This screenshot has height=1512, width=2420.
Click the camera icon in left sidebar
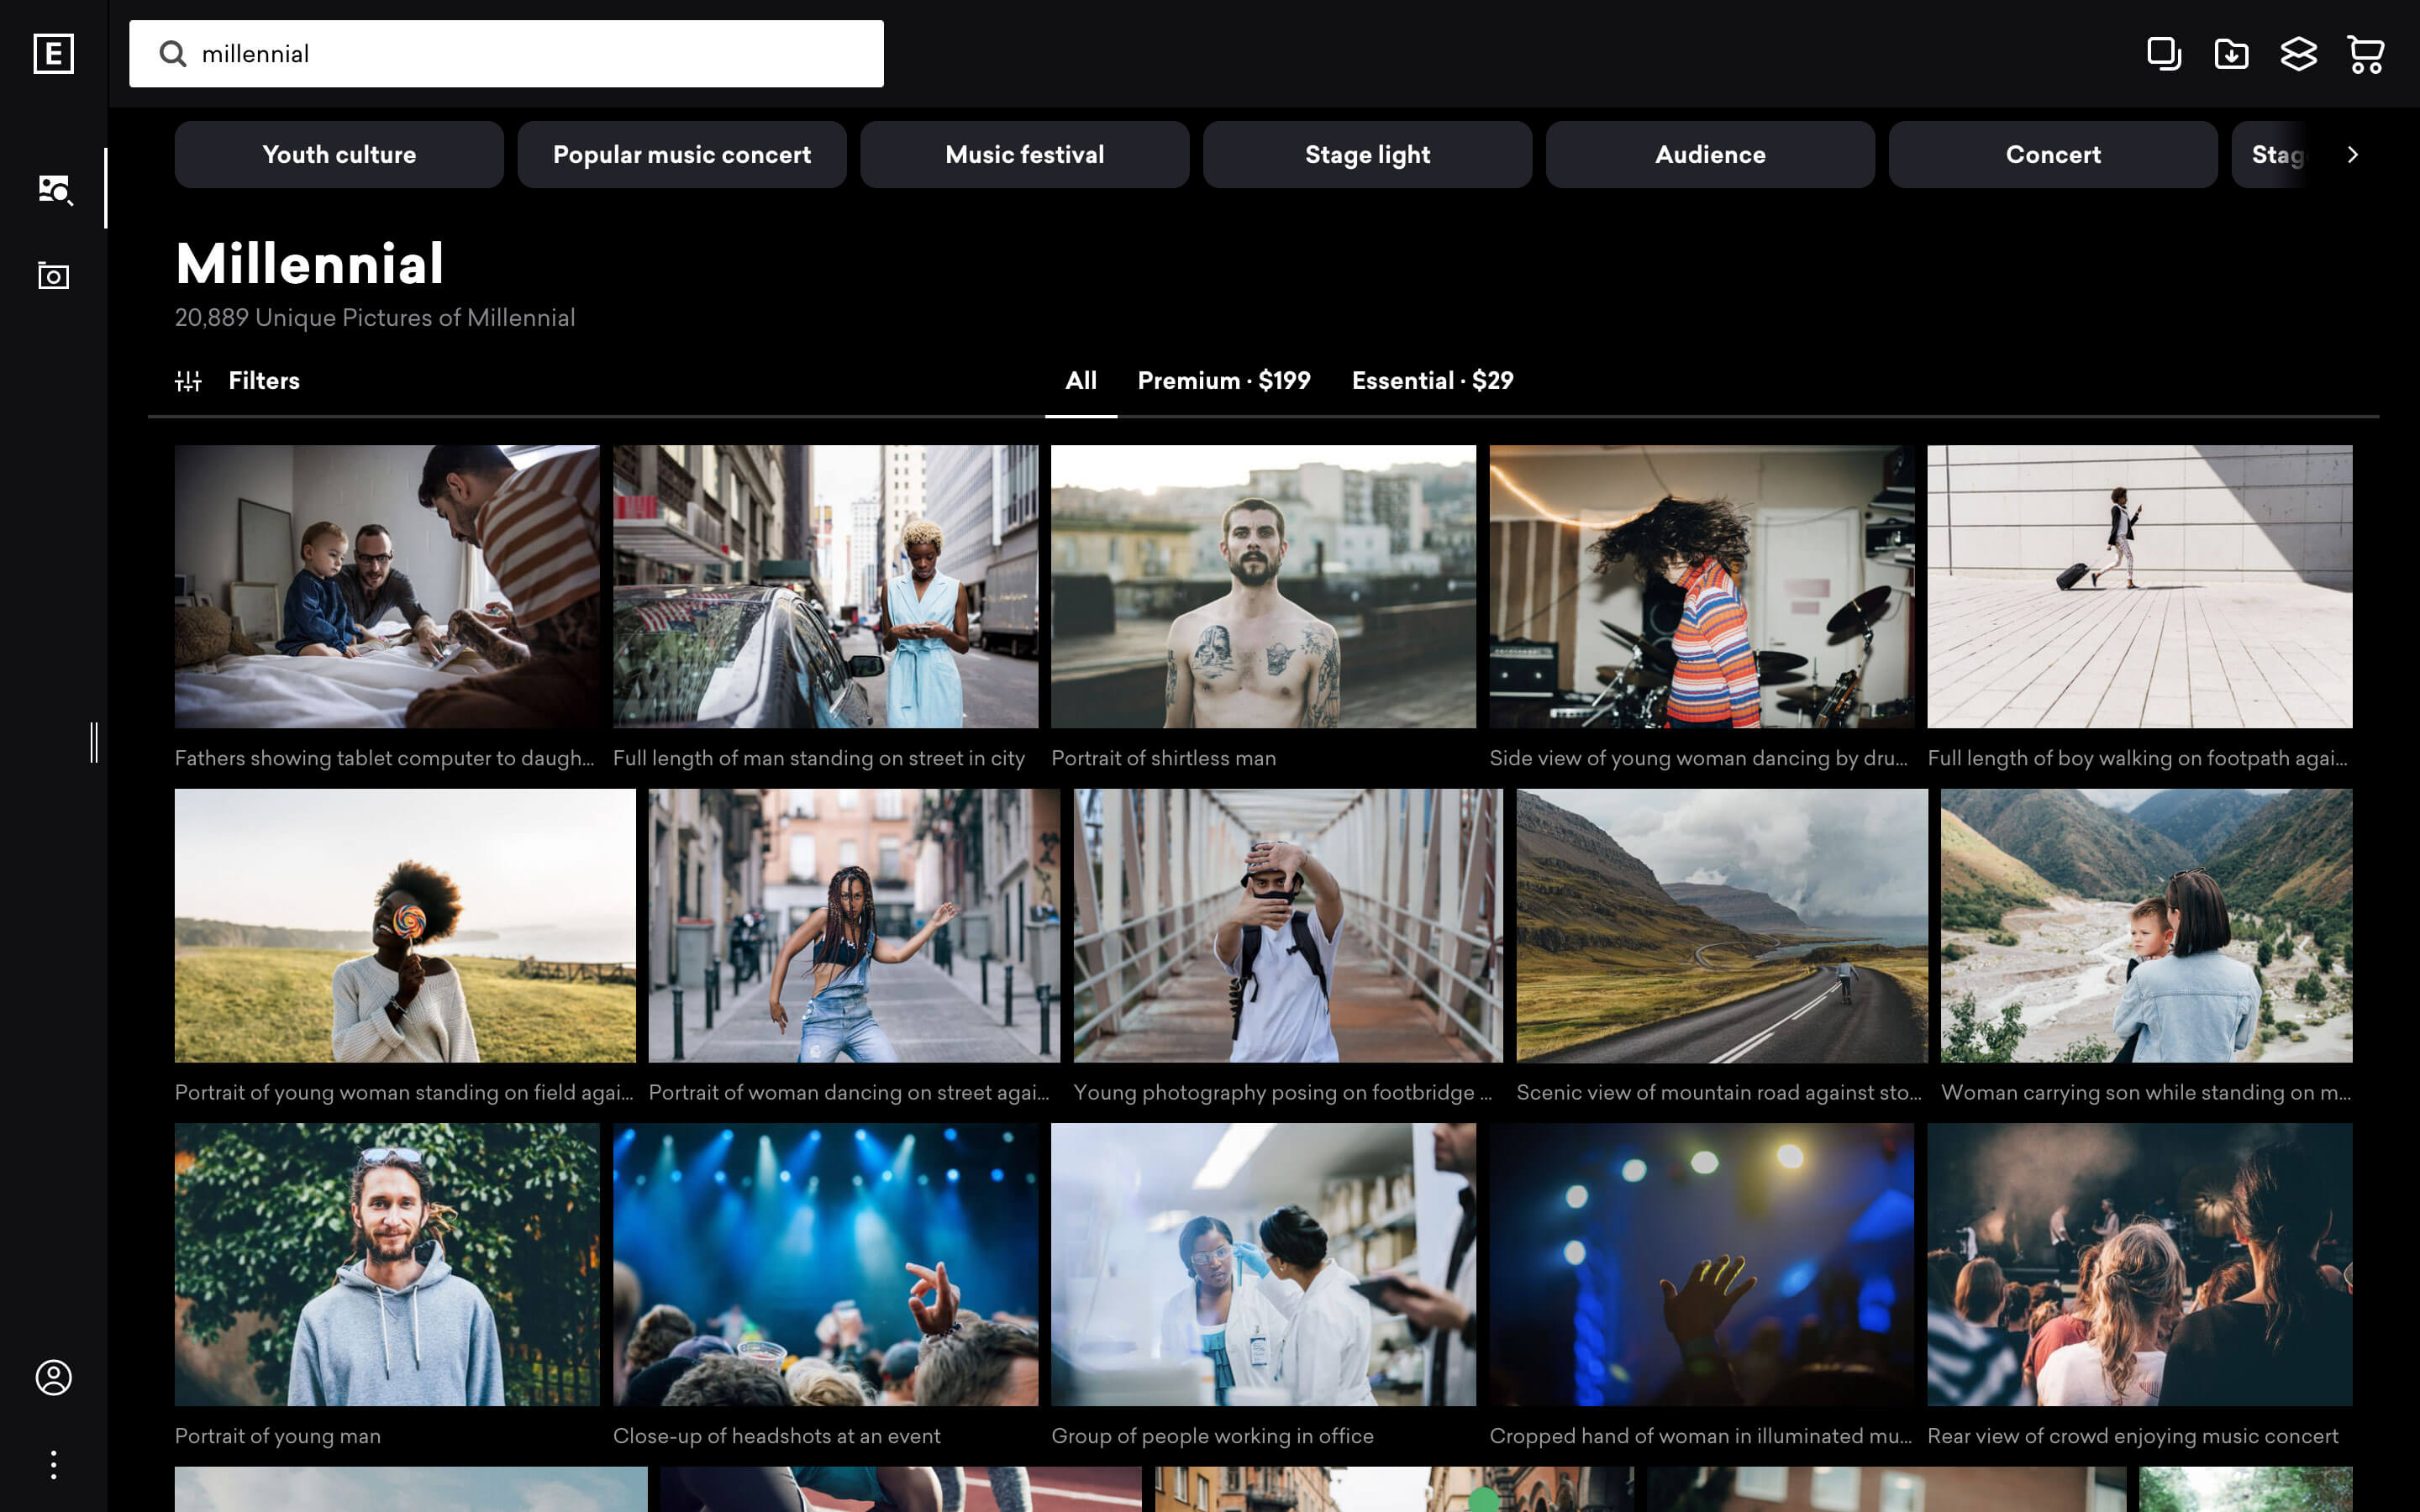click(x=52, y=274)
